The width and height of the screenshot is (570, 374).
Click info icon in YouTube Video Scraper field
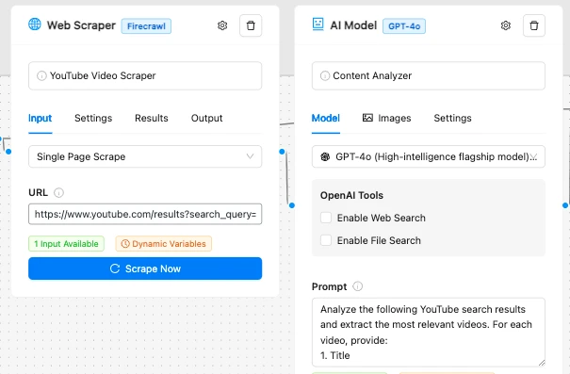coord(41,75)
